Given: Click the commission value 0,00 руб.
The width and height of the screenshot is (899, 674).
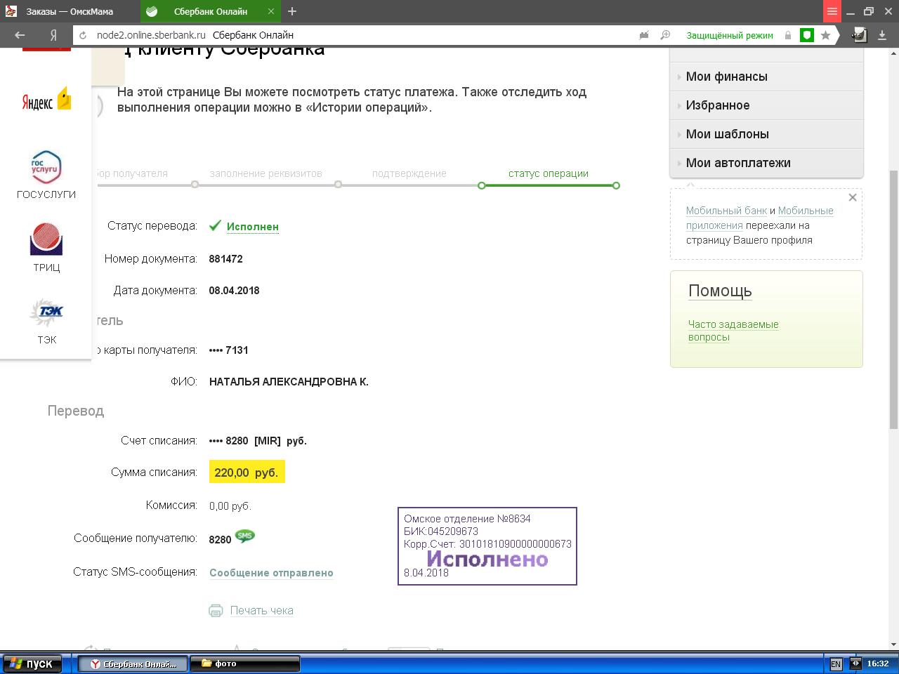Looking at the screenshot, I should click(230, 505).
